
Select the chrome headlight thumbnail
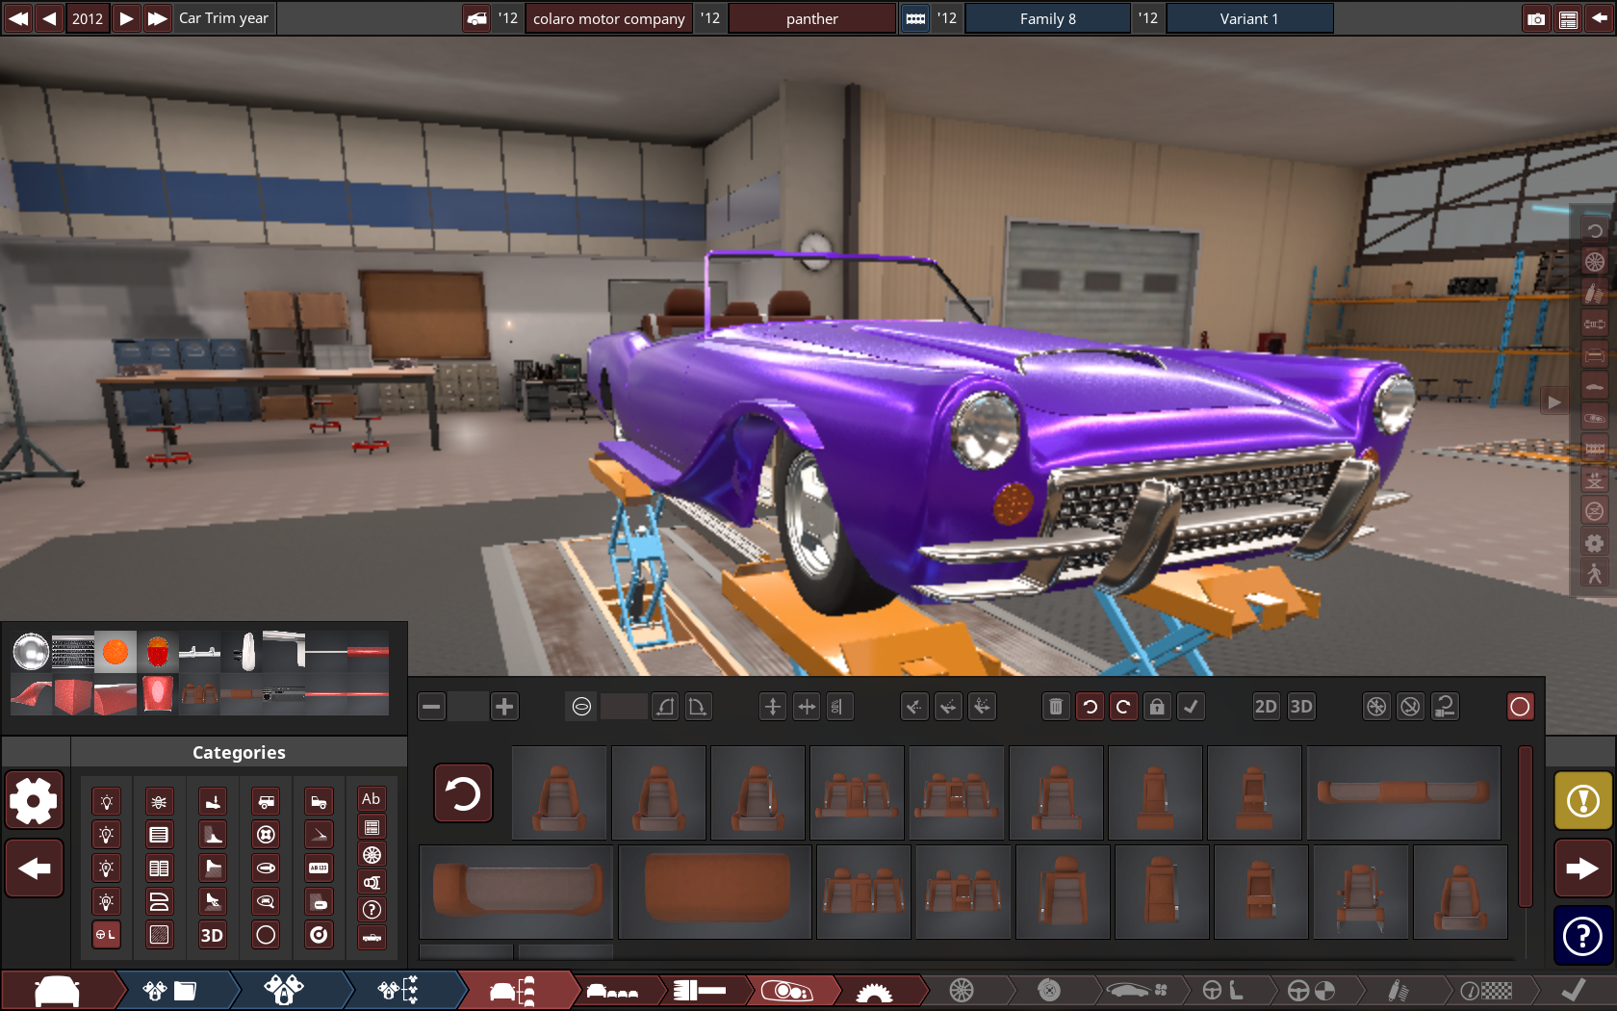(x=31, y=652)
